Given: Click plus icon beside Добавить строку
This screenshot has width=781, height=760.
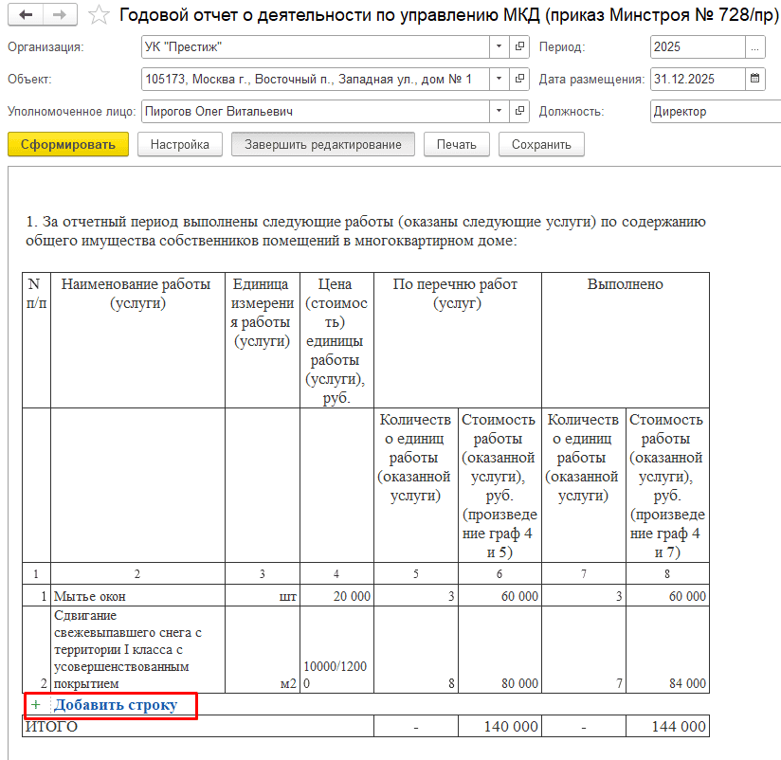Looking at the screenshot, I should tap(36, 705).
